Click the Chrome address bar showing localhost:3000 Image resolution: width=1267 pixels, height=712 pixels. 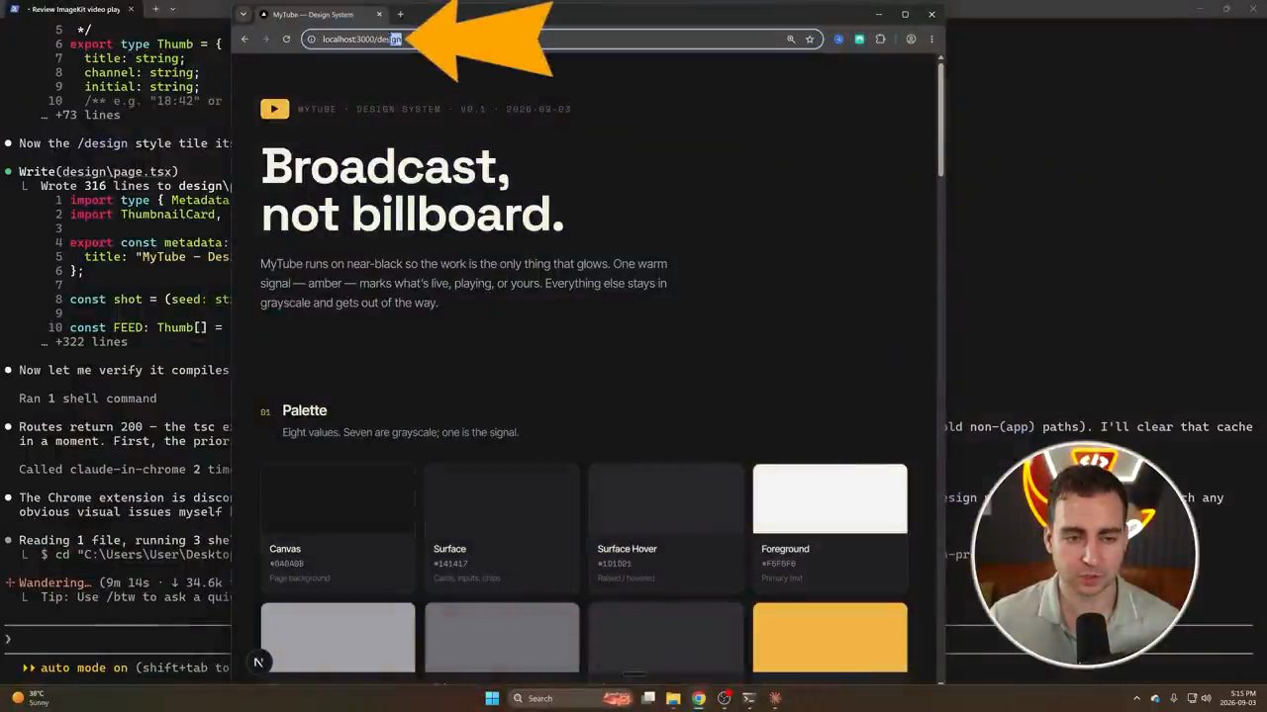click(x=562, y=40)
